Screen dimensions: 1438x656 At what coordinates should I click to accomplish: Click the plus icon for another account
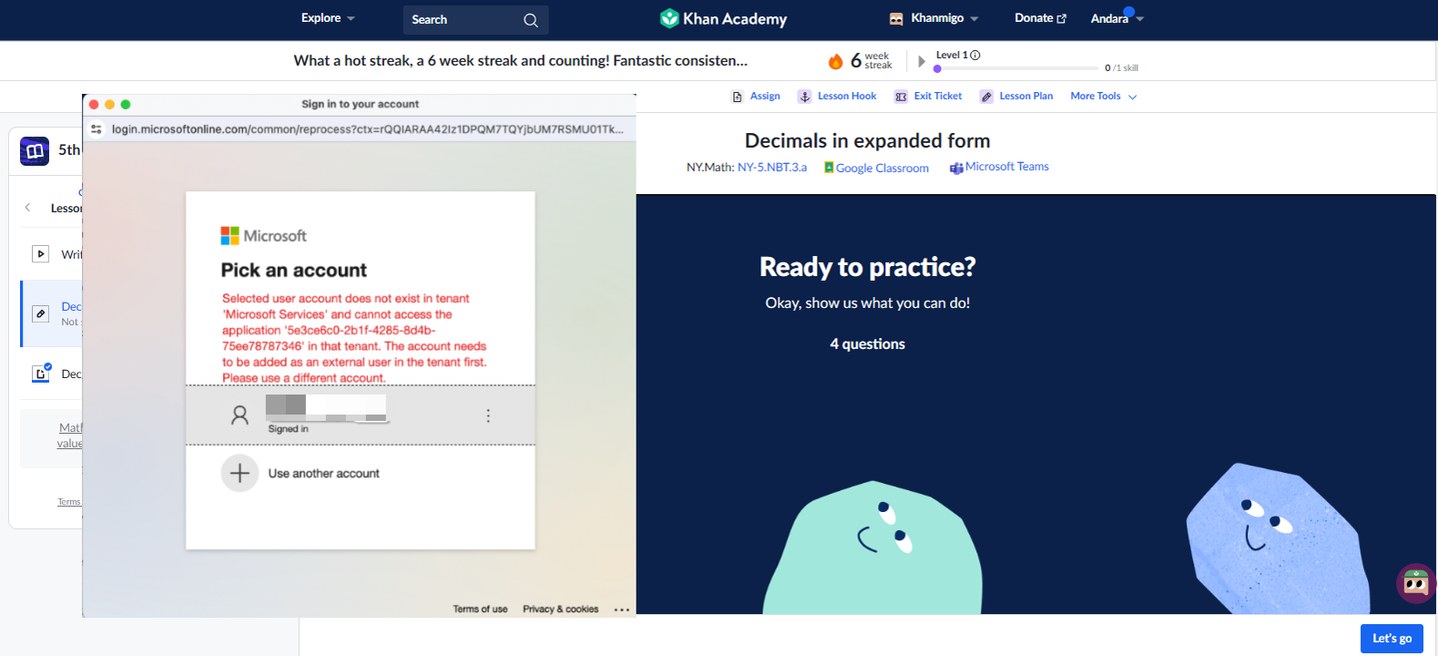pos(240,474)
